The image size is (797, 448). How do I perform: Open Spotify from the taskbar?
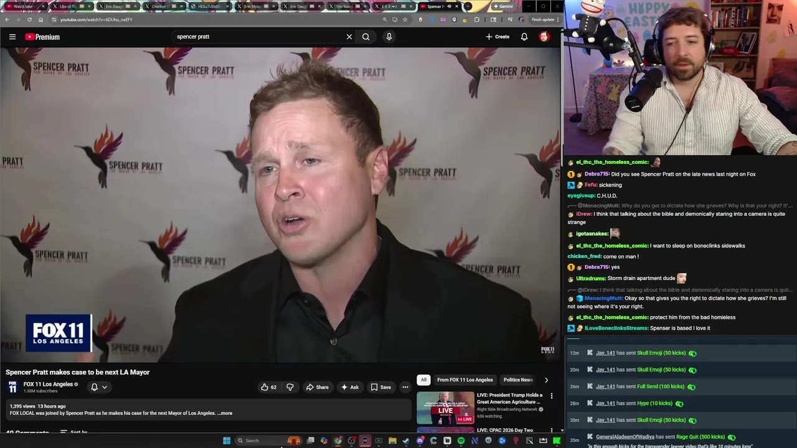tap(461, 441)
